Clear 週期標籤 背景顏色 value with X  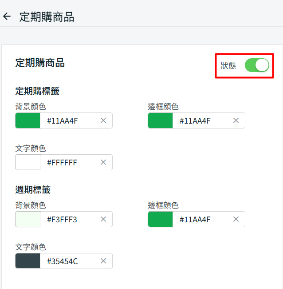103,219
